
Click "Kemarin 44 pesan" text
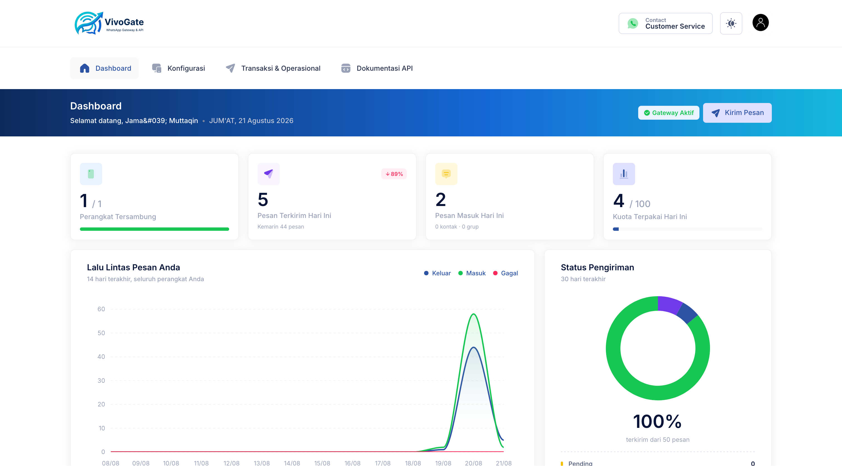[x=280, y=227]
